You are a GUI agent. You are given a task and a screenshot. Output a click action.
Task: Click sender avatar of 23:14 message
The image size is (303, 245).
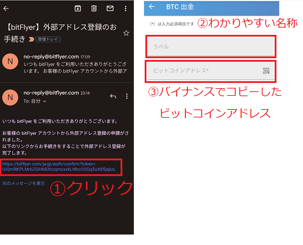coord(10,98)
